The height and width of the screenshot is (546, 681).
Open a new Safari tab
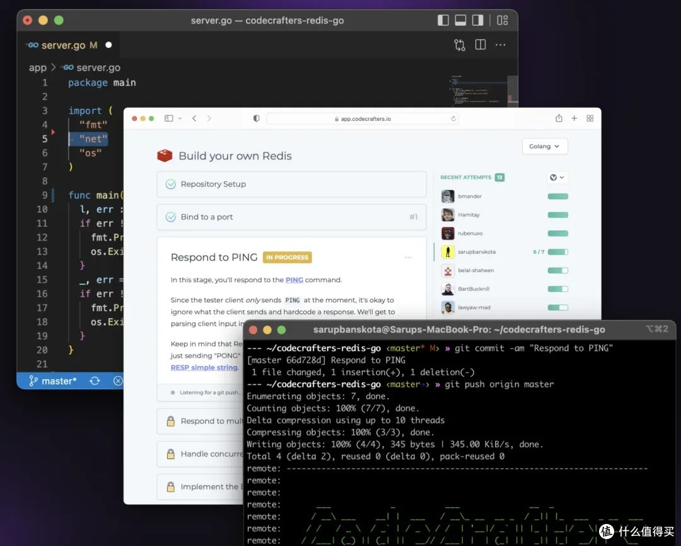574,118
